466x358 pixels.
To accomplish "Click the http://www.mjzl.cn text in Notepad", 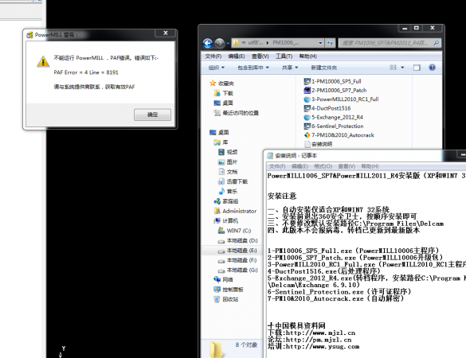I will click(321, 333).
